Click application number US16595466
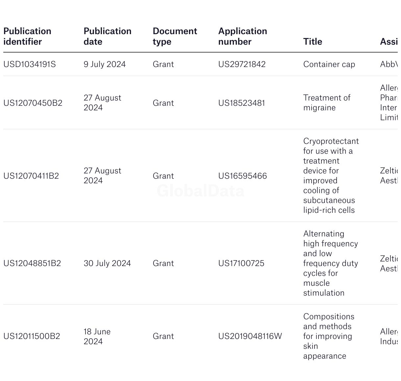Image resolution: width=401 pixels, height=381 pixels. pyautogui.click(x=243, y=176)
